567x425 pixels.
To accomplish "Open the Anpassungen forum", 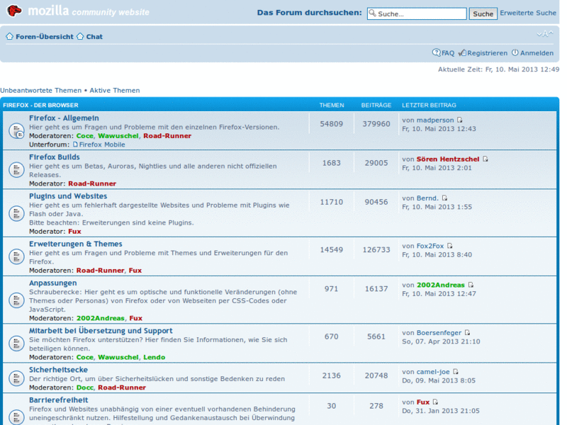I will [x=52, y=283].
